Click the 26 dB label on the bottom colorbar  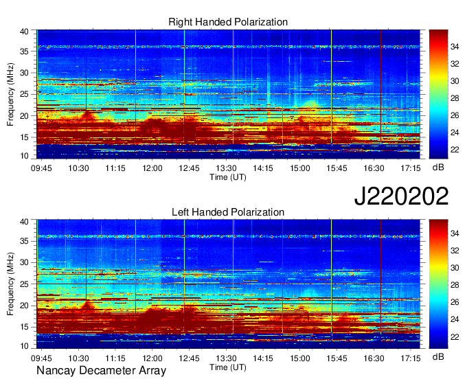pyautogui.click(x=455, y=302)
